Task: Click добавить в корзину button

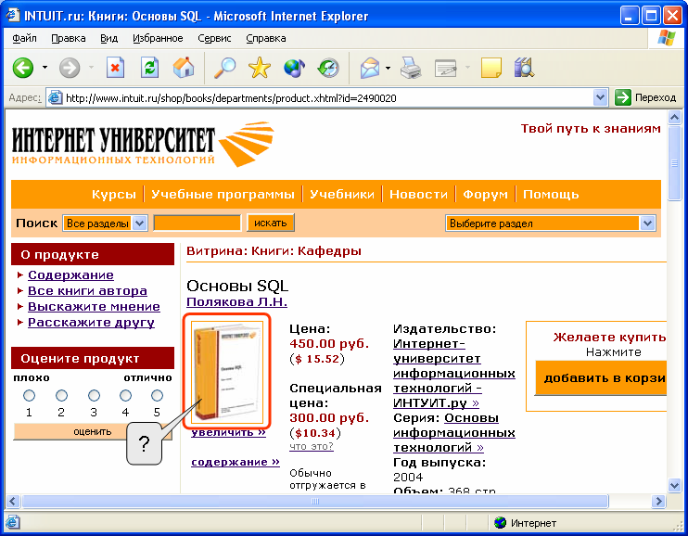Action: click(601, 378)
